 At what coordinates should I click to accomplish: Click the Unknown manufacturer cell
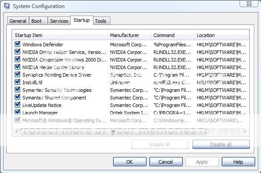pyautogui.click(x=120, y=82)
